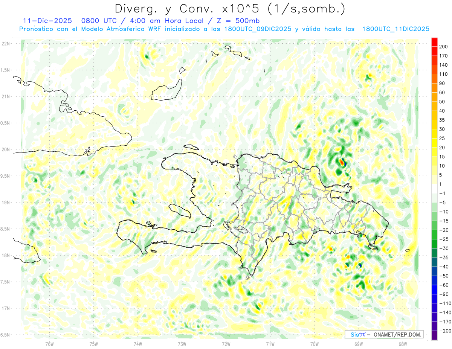Pick the dark purple swatch below -200
This screenshot has width=452, height=349.
tap(434, 335)
